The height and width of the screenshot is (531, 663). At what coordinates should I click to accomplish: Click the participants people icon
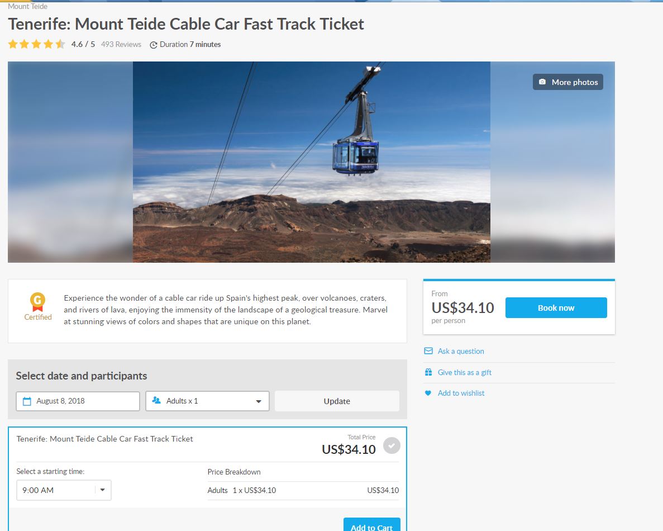coord(156,401)
